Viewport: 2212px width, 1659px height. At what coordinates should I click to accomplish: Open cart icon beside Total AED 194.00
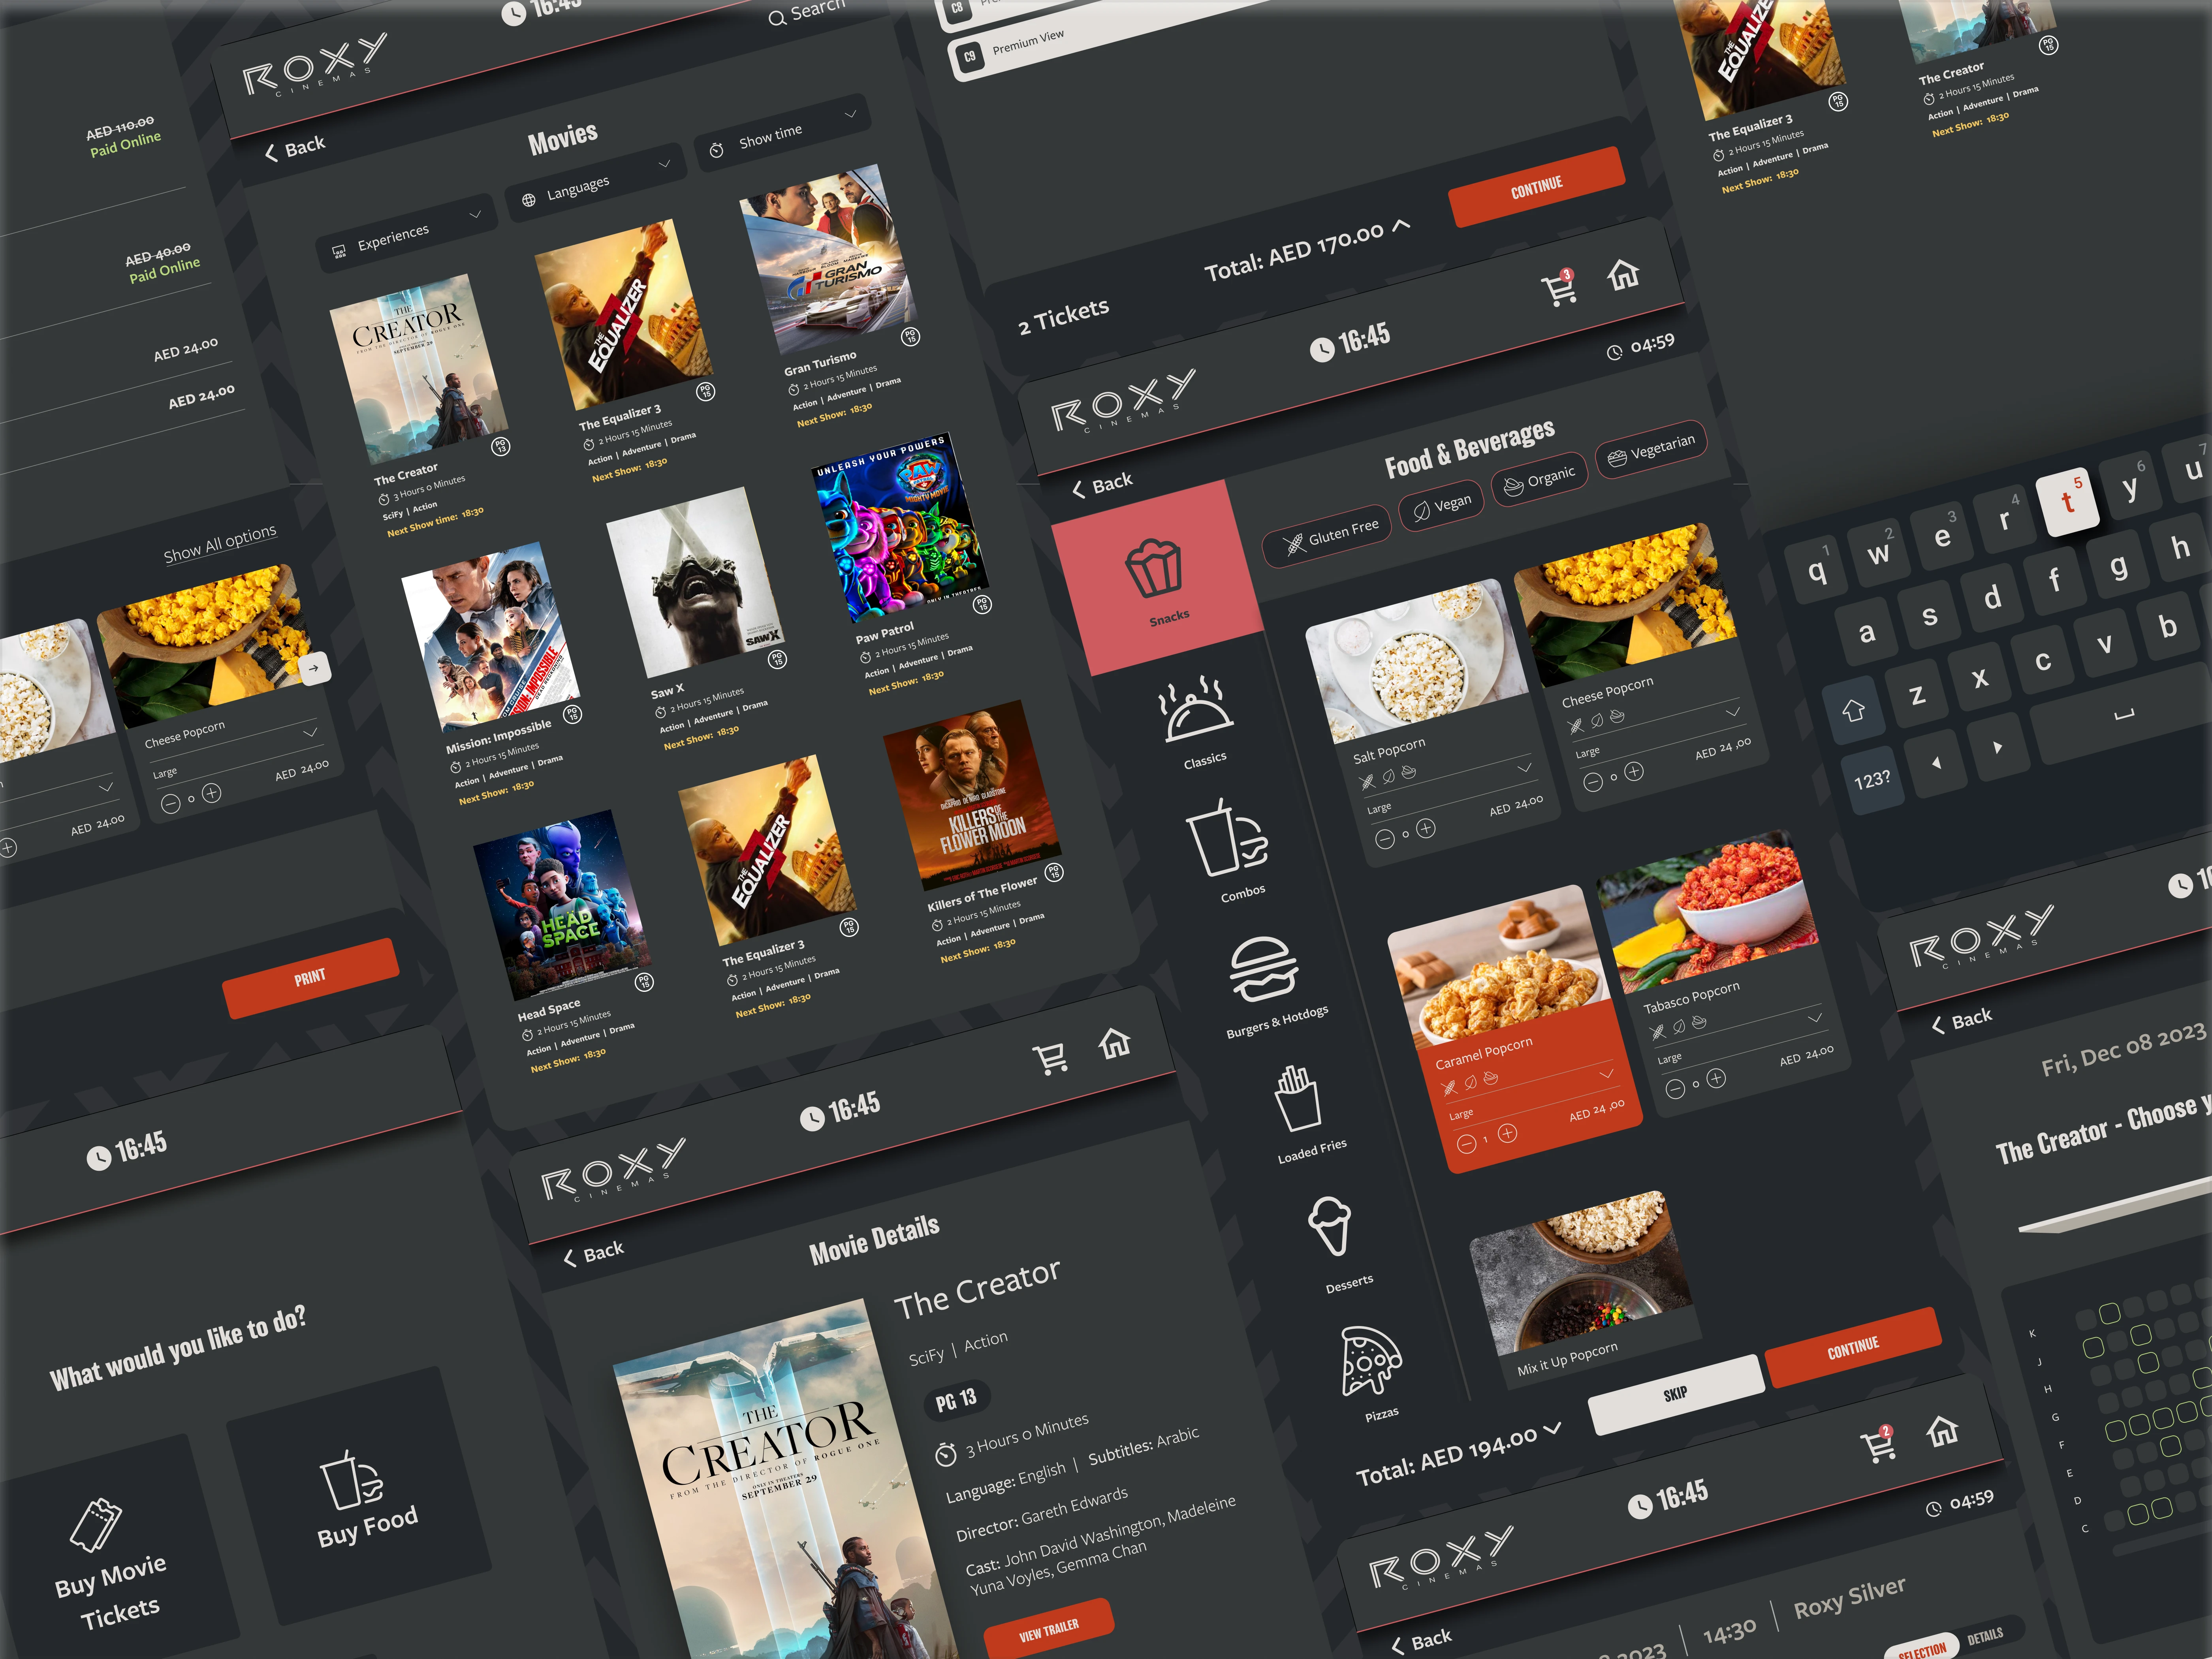pos(1877,1446)
